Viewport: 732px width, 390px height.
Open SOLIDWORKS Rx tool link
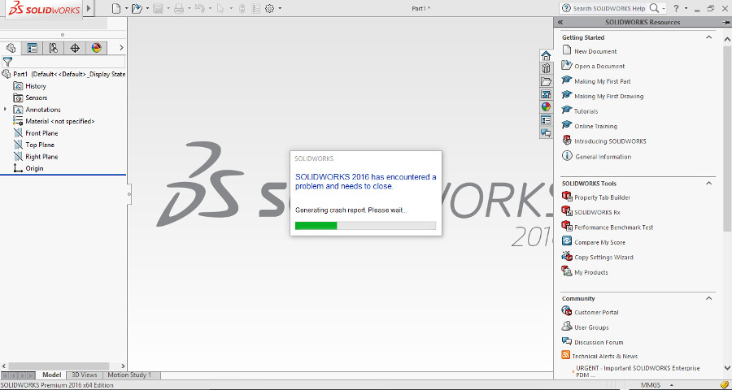[597, 212]
